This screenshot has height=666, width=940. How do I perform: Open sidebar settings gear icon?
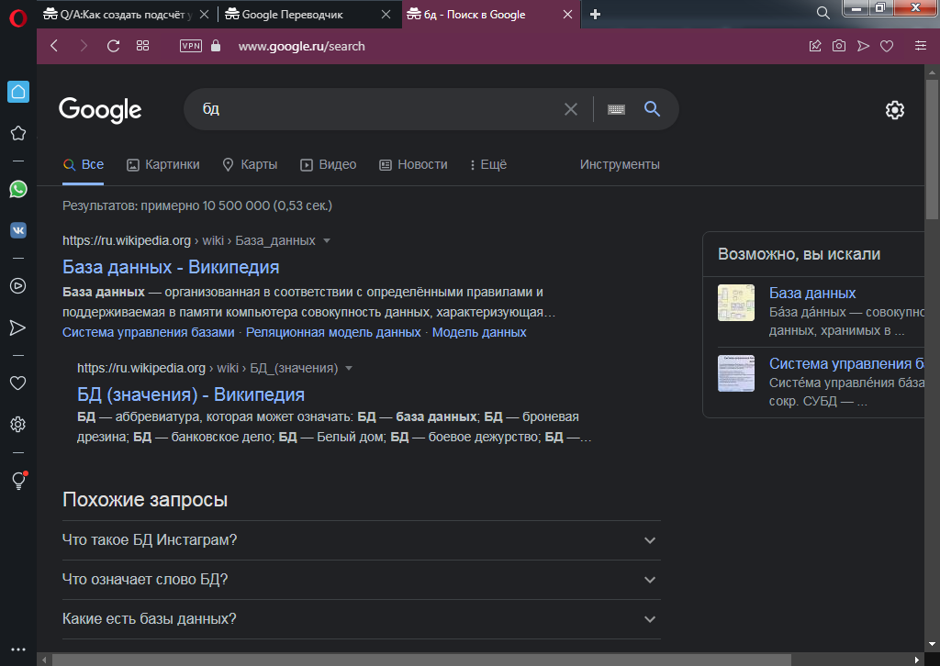(x=18, y=425)
